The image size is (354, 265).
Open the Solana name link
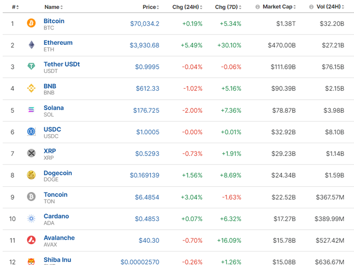[x=54, y=108]
